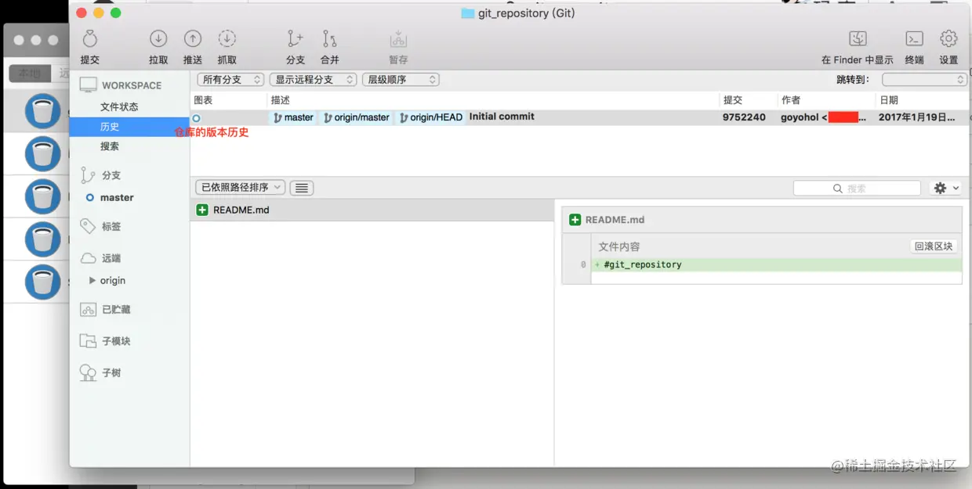Click the Branches (分支) sidebar section icon
The width and height of the screenshot is (972, 489).
[88, 175]
